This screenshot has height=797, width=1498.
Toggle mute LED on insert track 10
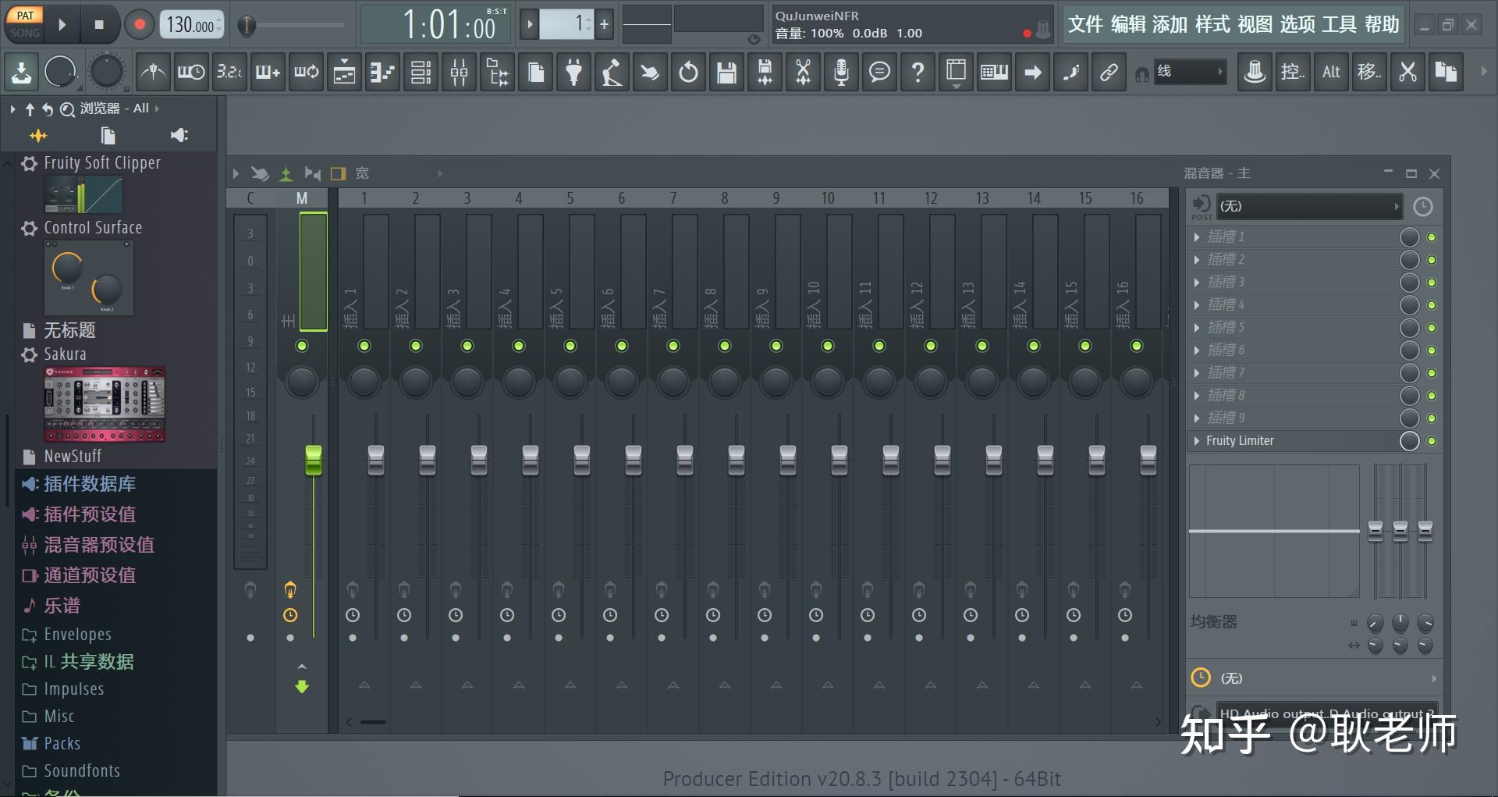[828, 346]
